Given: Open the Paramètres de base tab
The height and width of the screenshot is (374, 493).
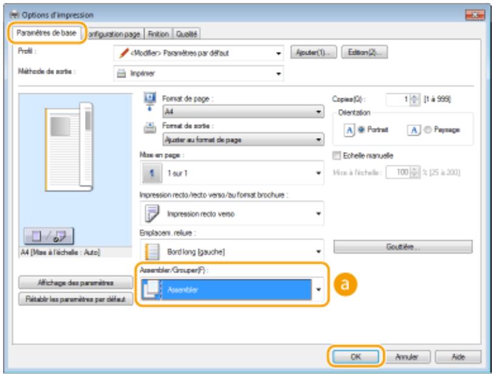Looking at the screenshot, I should coord(47,33).
